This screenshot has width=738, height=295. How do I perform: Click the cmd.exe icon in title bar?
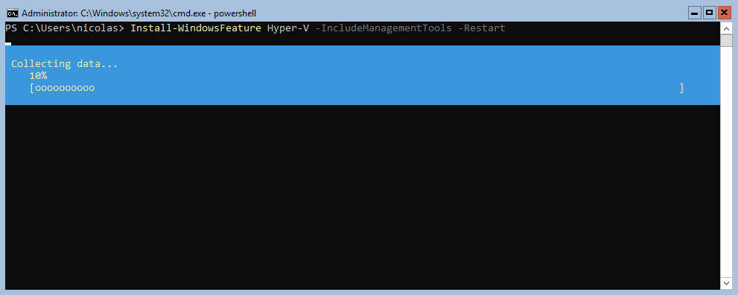[12, 13]
